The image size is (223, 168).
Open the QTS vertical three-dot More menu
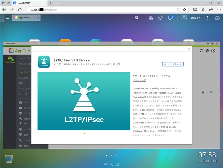click(207, 18)
